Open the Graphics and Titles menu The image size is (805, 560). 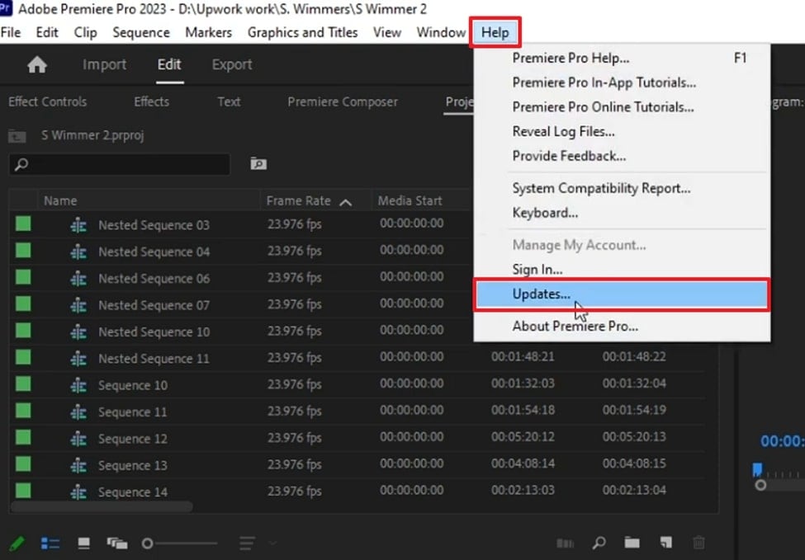[302, 32]
